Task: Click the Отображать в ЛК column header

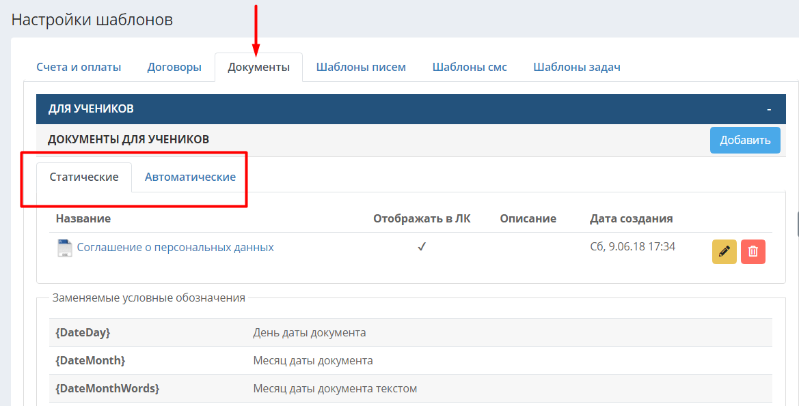Action: click(422, 219)
